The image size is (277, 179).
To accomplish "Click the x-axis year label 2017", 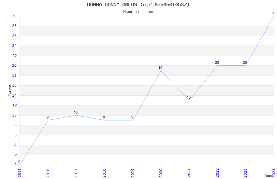I will click(76, 173).
